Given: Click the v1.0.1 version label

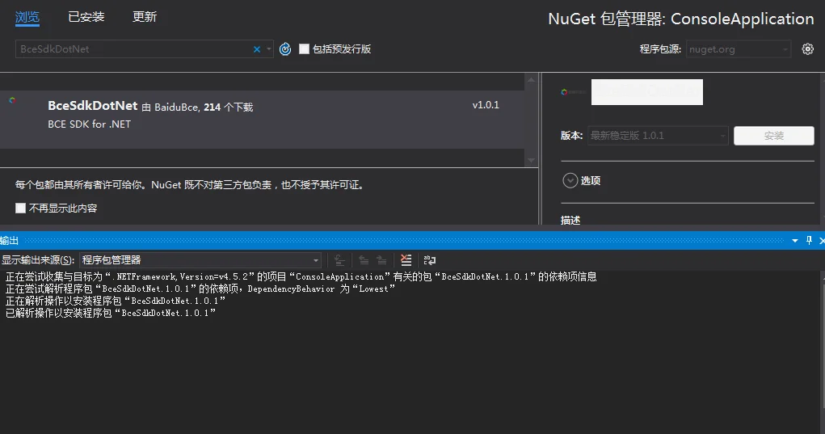Looking at the screenshot, I should tap(486, 105).
